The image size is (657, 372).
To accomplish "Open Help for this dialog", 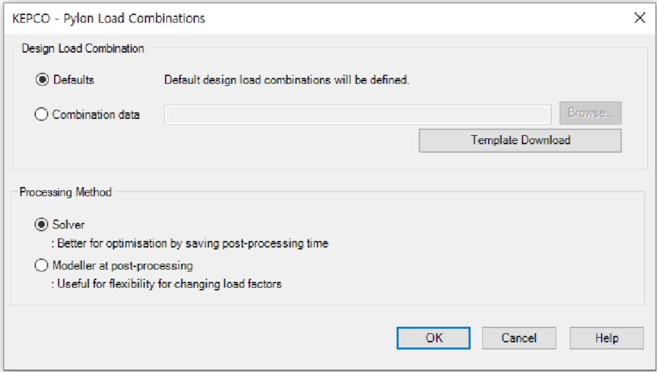I will point(606,338).
